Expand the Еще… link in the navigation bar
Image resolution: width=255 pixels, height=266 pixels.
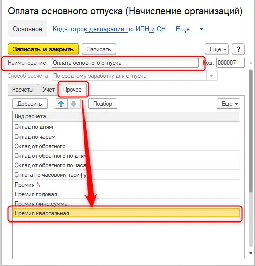point(190,29)
